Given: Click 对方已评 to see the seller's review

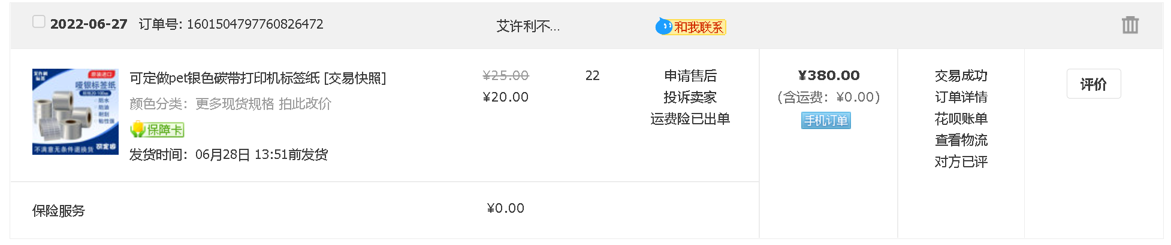Looking at the screenshot, I should [961, 162].
